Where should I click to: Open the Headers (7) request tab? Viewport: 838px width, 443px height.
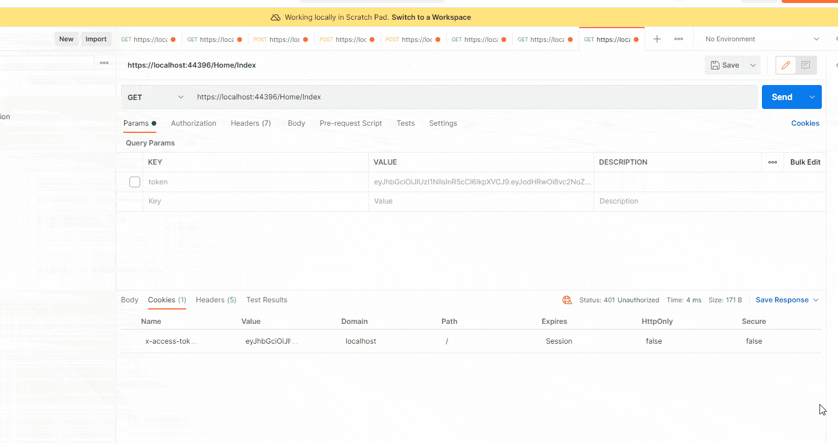coord(251,123)
